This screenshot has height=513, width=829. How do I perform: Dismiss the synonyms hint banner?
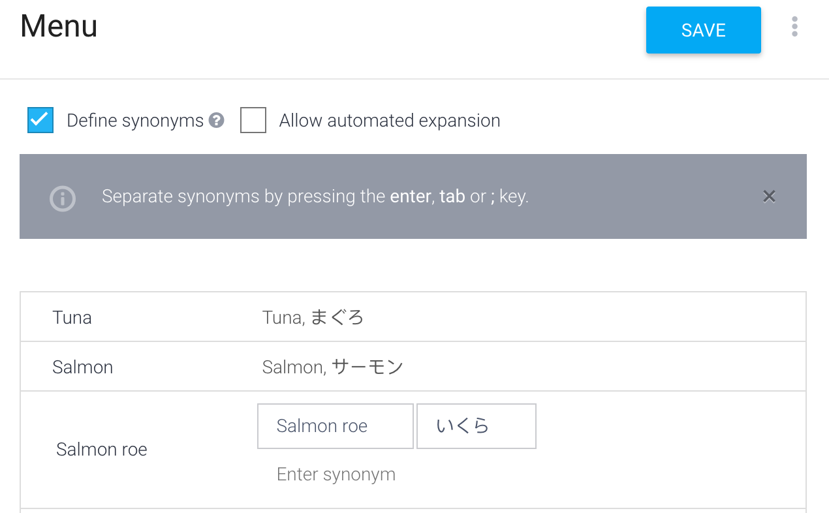(x=769, y=196)
